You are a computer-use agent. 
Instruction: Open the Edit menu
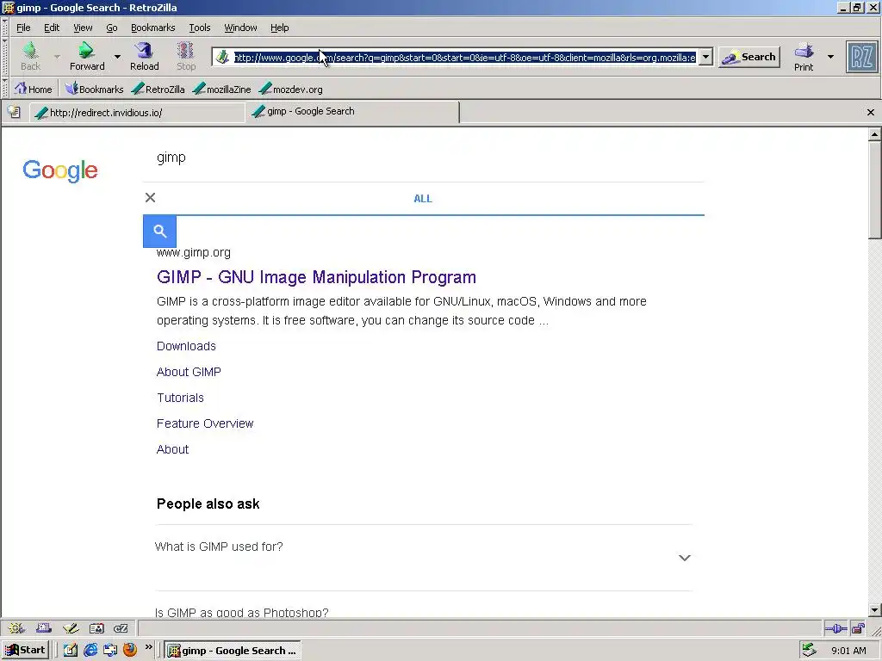52,28
